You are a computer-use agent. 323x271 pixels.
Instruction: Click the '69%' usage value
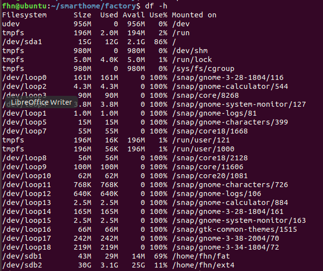coord(161,257)
